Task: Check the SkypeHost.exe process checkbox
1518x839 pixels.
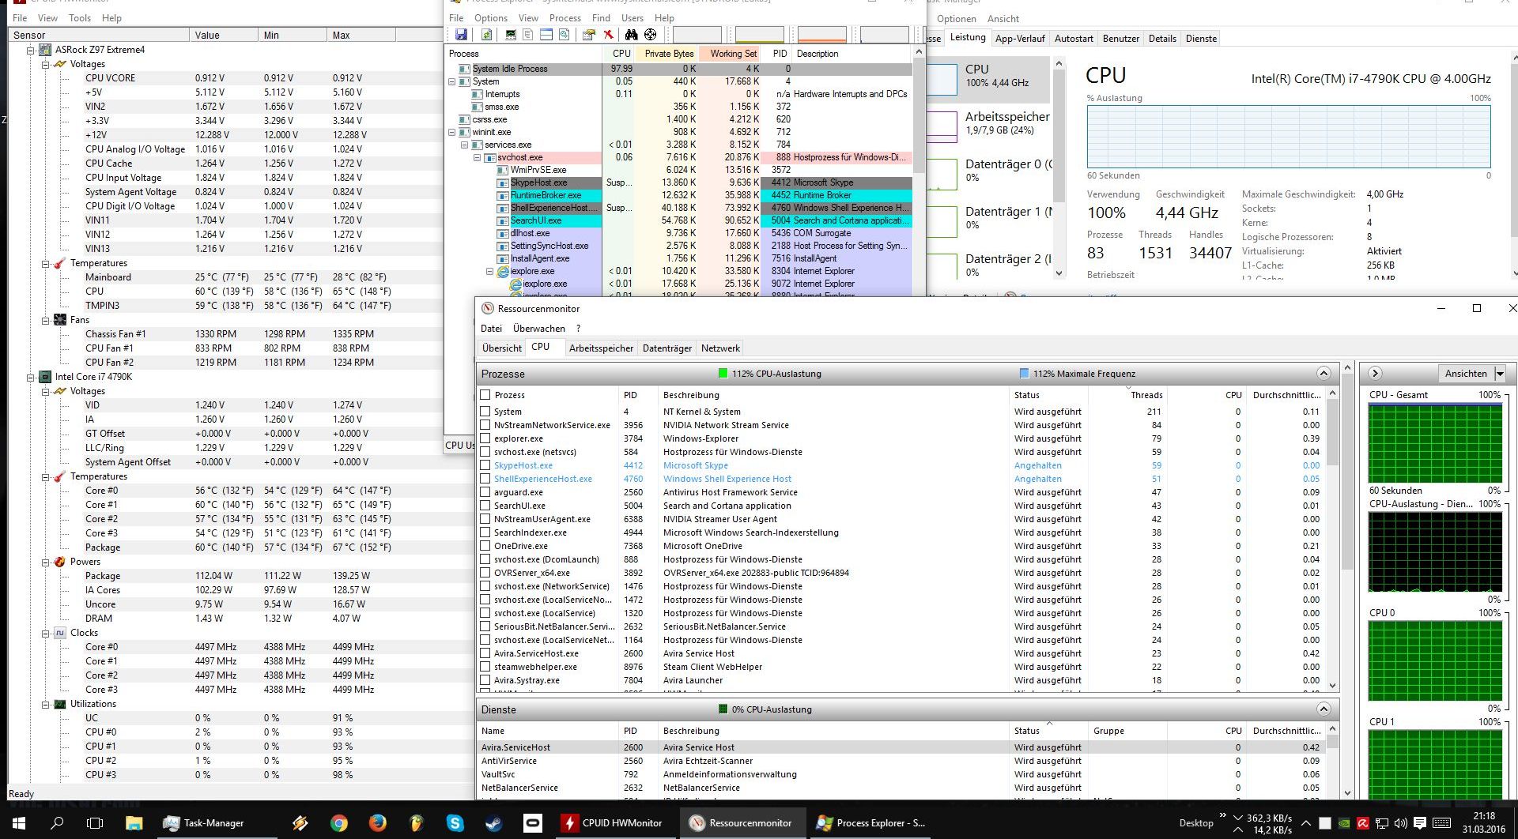Action: pos(485,465)
